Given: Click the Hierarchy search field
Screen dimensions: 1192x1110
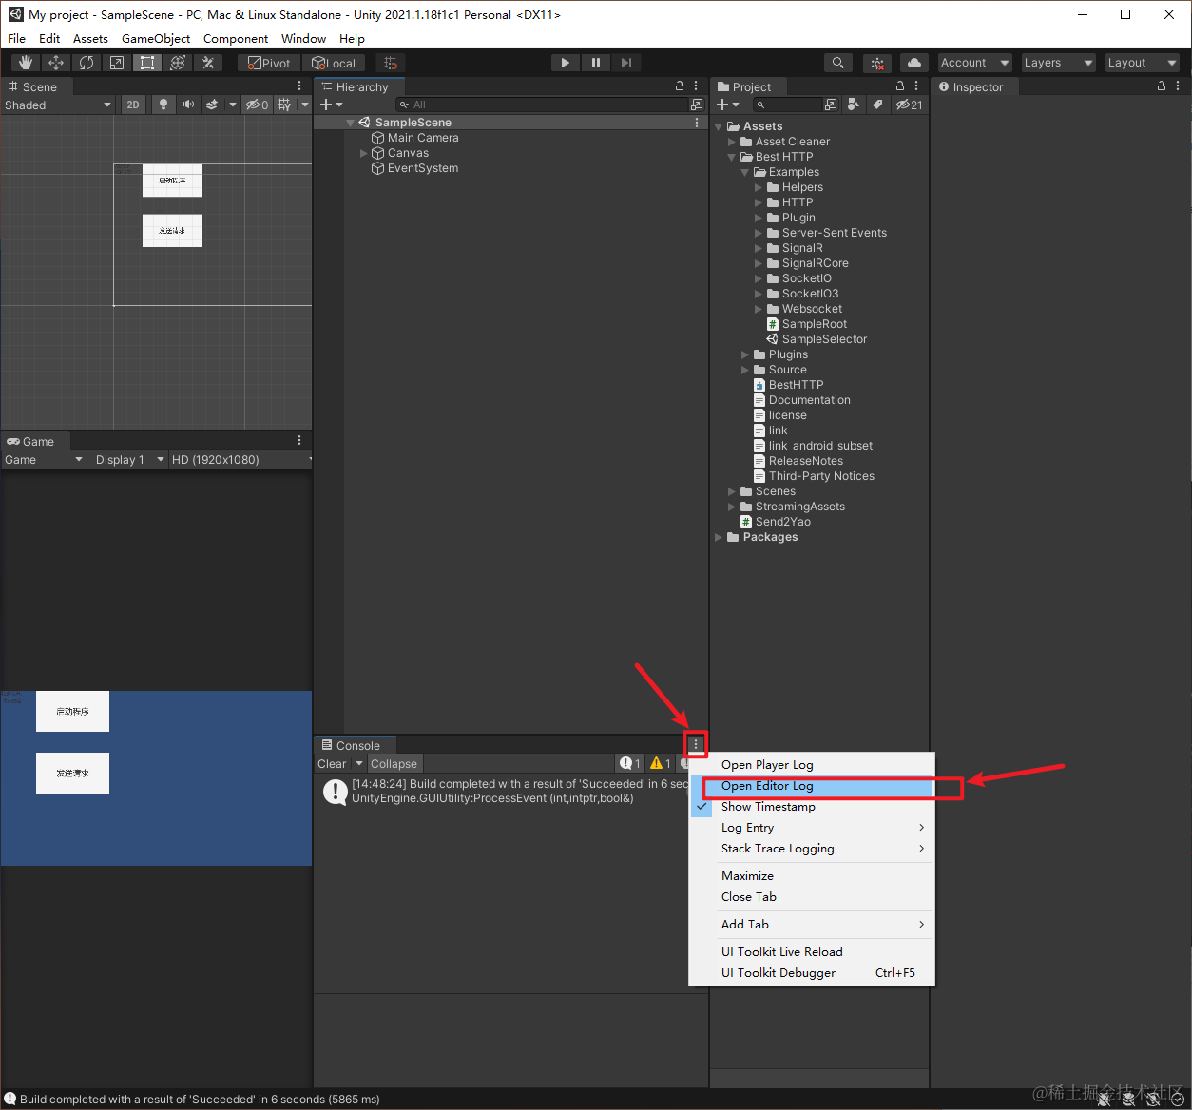Looking at the screenshot, I should [x=541, y=105].
